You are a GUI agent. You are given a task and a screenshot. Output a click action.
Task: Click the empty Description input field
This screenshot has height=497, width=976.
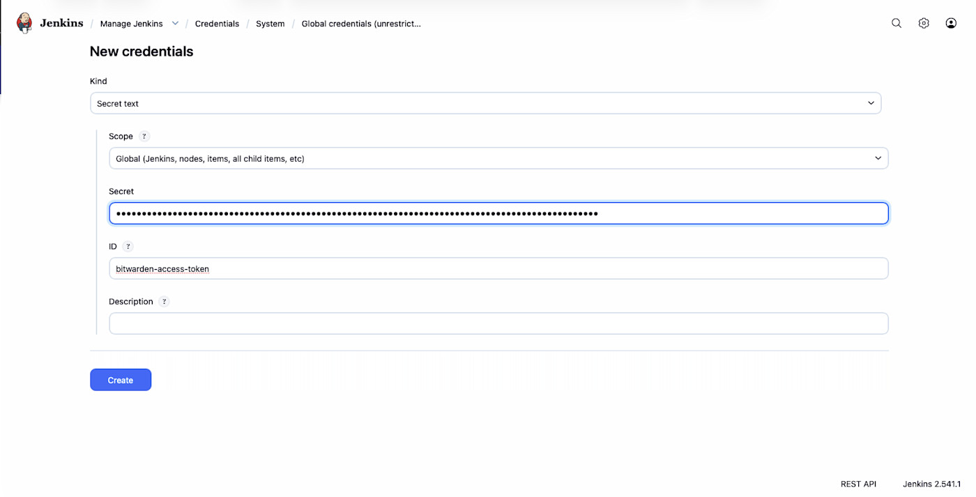(x=498, y=323)
